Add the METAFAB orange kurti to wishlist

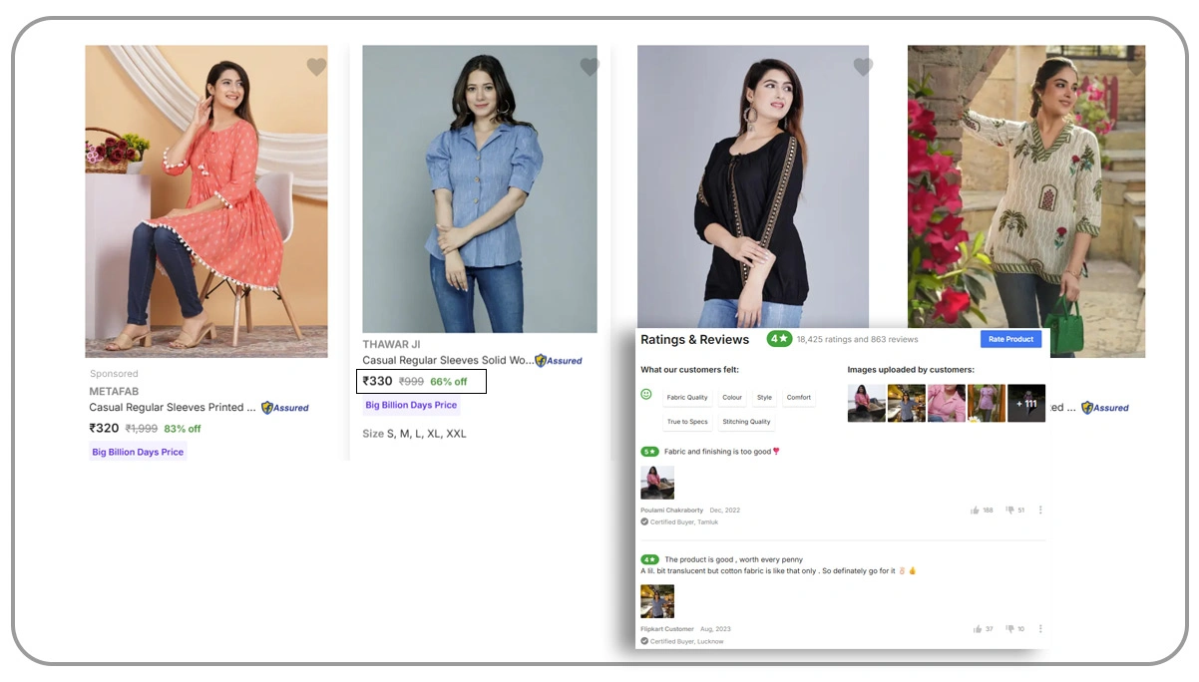316,67
